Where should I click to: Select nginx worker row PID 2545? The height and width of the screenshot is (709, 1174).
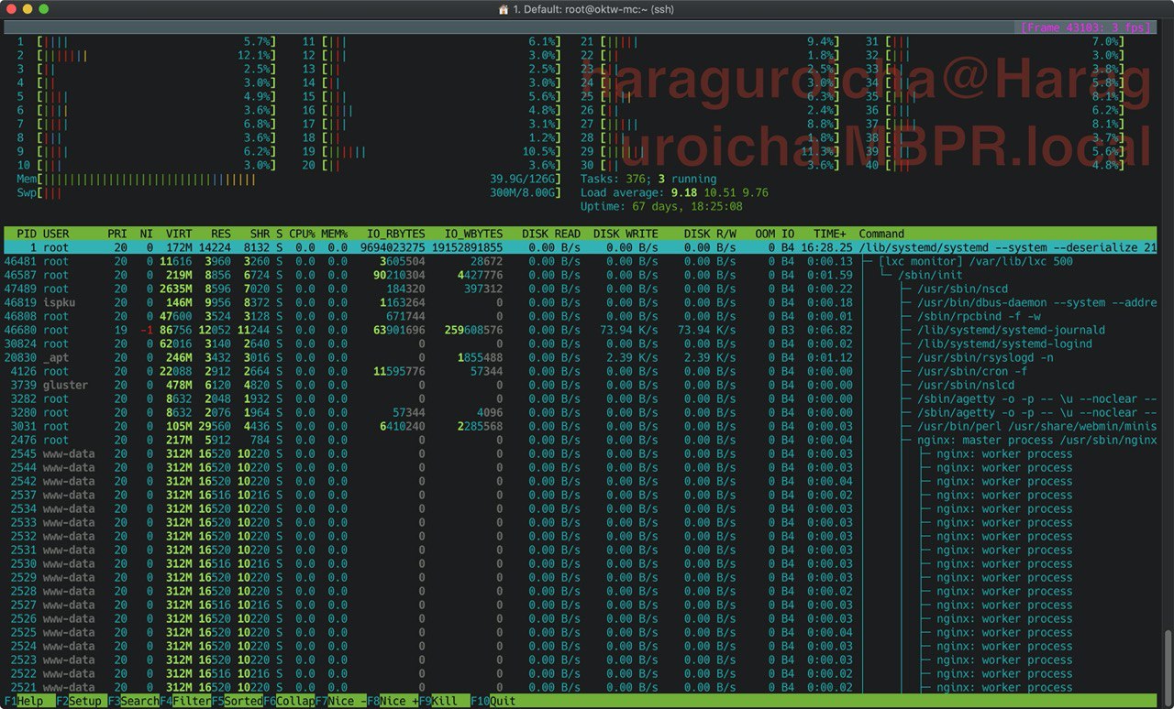click(x=581, y=453)
